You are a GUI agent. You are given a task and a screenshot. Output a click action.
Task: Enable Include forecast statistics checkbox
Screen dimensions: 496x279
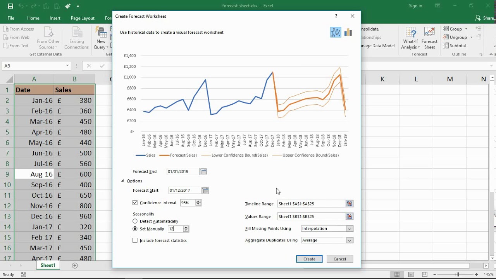click(x=135, y=241)
